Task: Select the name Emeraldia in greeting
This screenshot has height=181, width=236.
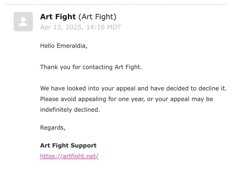Action: (x=71, y=46)
